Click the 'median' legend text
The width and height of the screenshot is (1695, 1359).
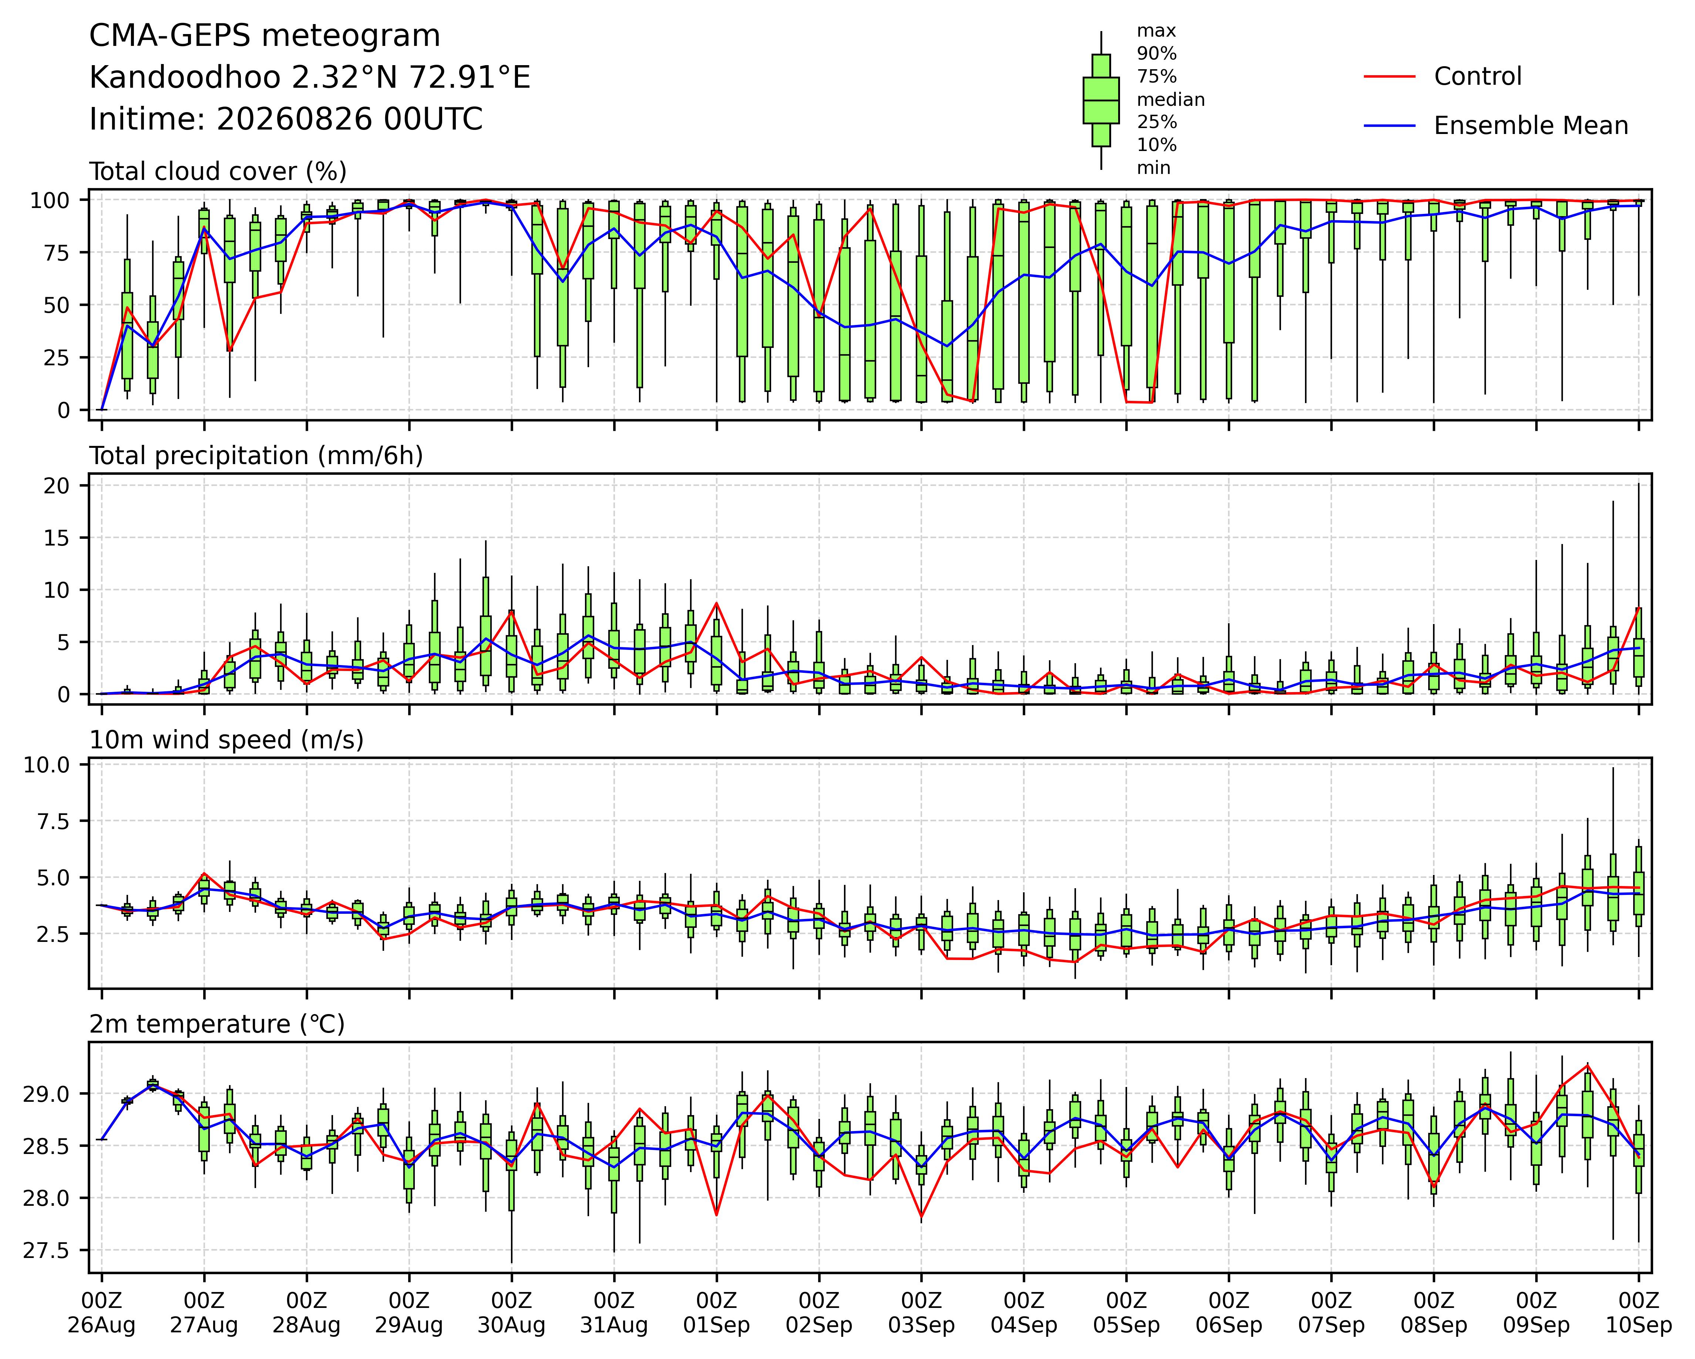1171,100
